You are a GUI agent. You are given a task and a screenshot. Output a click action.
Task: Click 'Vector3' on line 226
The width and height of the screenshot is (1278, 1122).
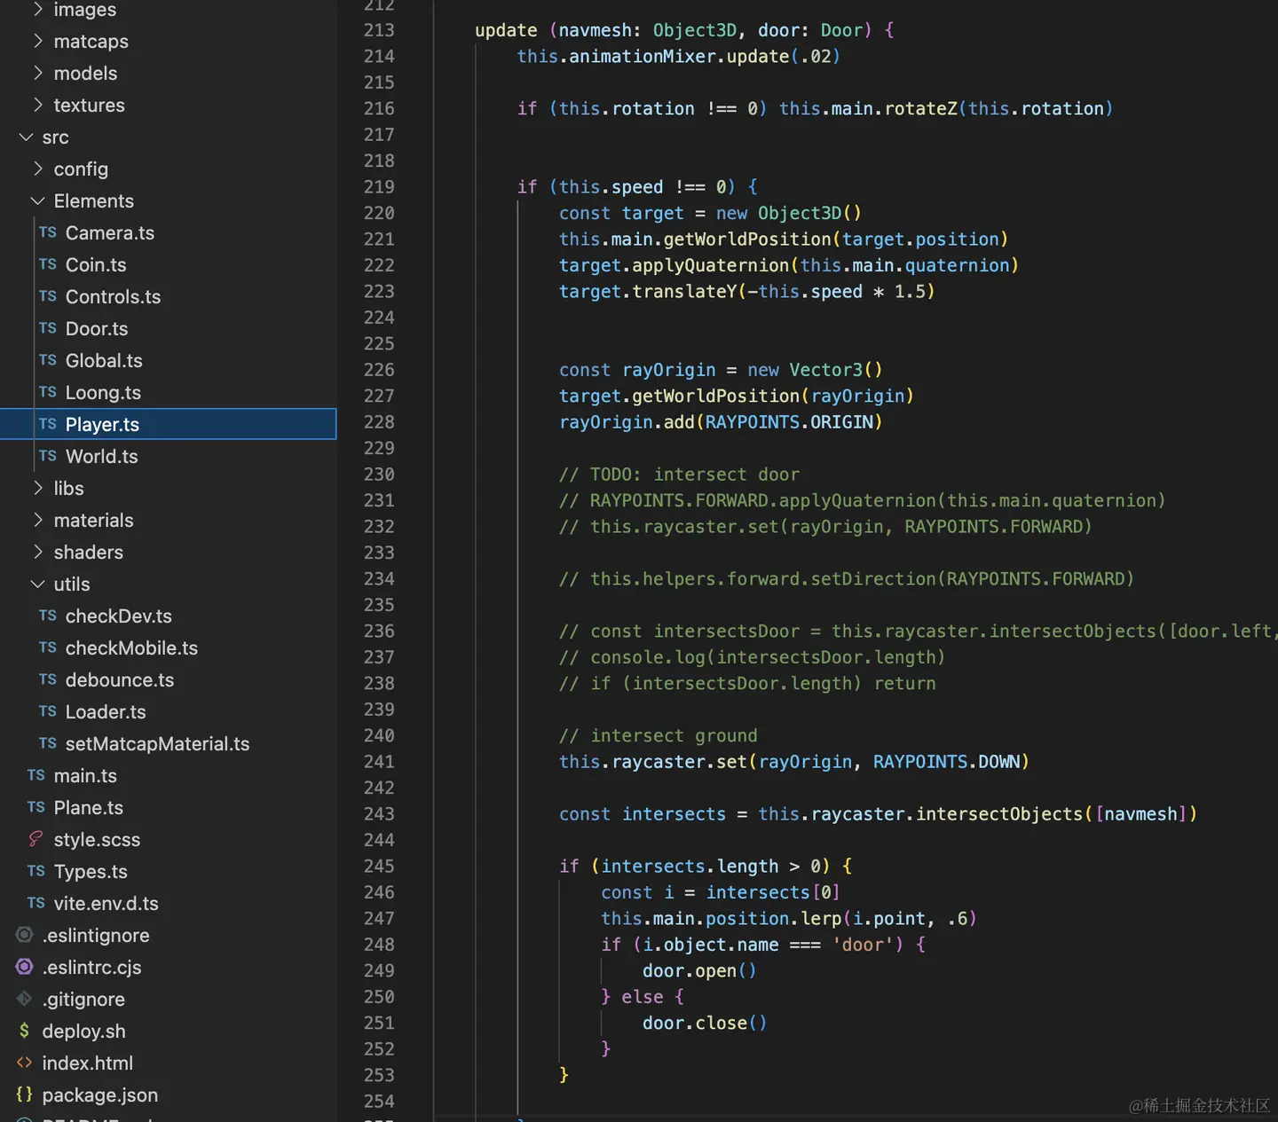click(x=826, y=370)
